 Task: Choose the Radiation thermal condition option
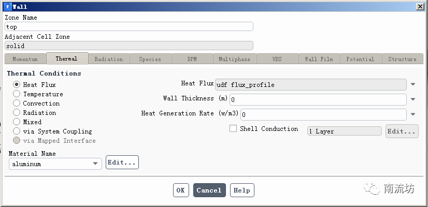17,113
